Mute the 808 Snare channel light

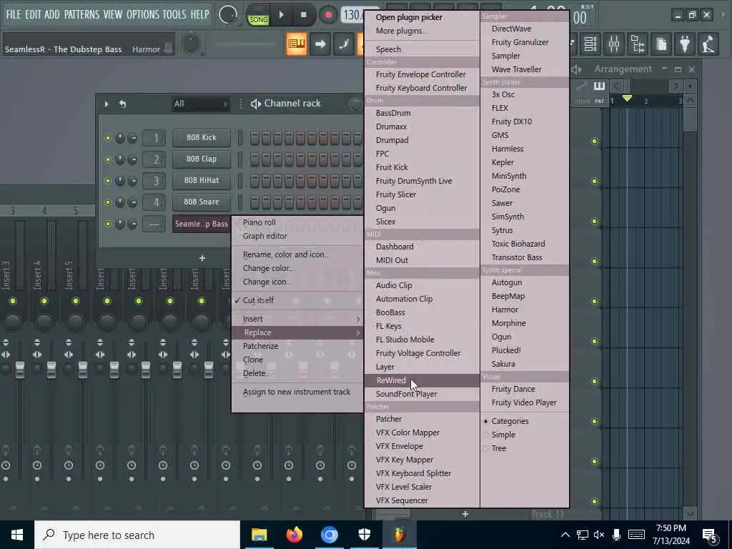pos(108,202)
